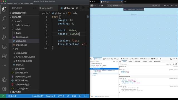Toggle the .cls classes panel
Image resolution: width=178 pixels, height=100 pixels.
point(170,64)
